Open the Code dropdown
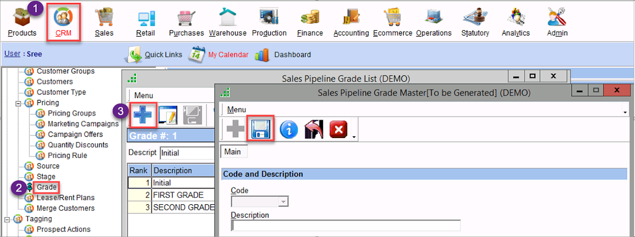This screenshot has width=635, height=237. [x=284, y=201]
